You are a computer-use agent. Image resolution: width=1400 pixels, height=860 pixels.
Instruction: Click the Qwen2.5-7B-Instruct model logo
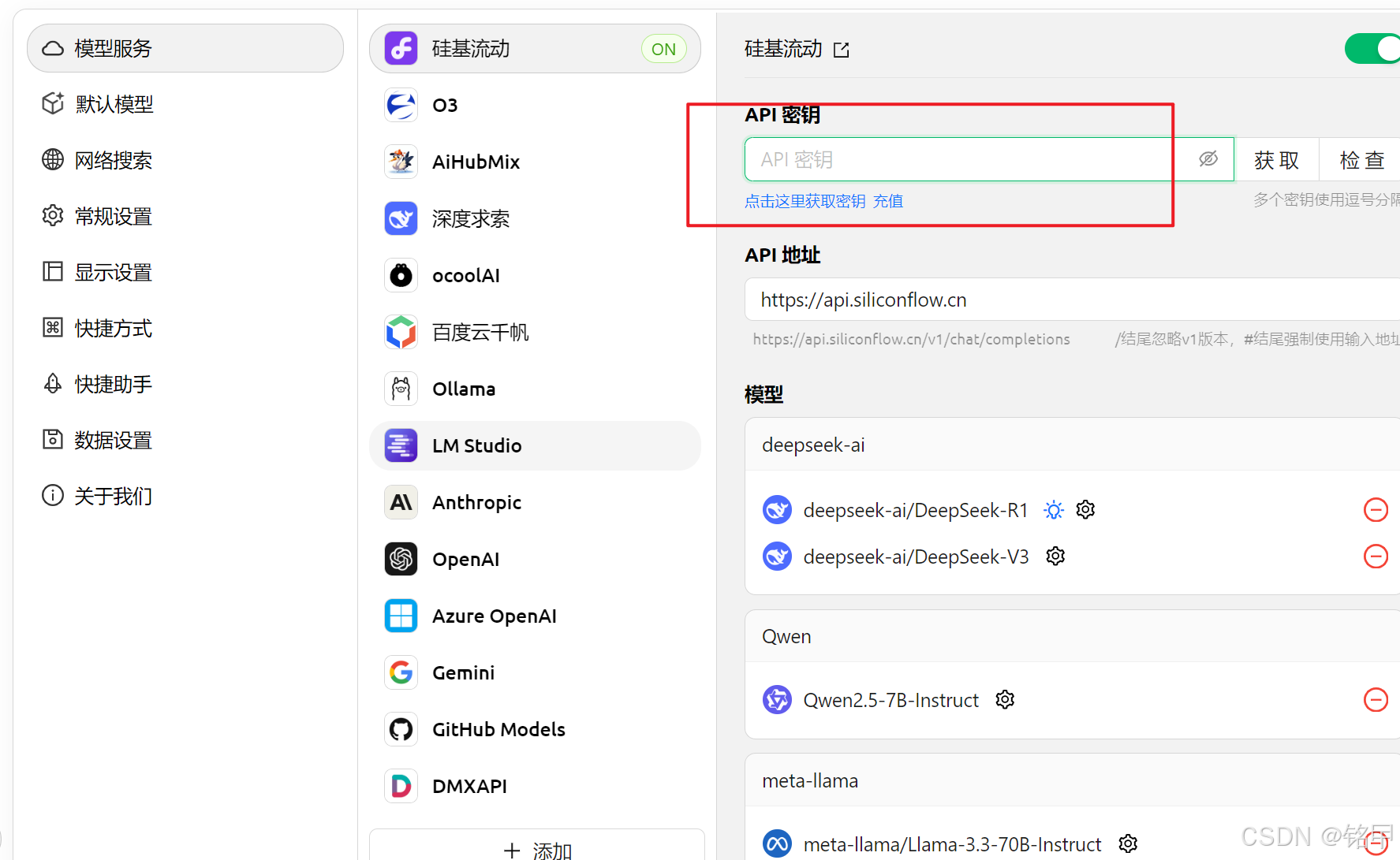(777, 700)
